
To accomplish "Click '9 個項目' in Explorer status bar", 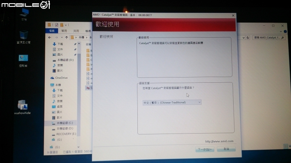I will [x=52, y=152].
